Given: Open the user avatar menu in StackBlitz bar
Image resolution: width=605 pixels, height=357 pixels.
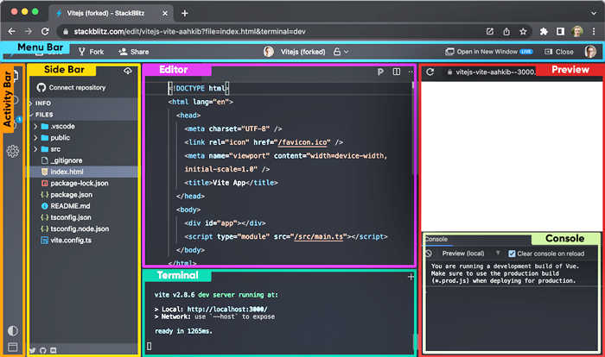Looking at the screenshot, I should (590, 52).
